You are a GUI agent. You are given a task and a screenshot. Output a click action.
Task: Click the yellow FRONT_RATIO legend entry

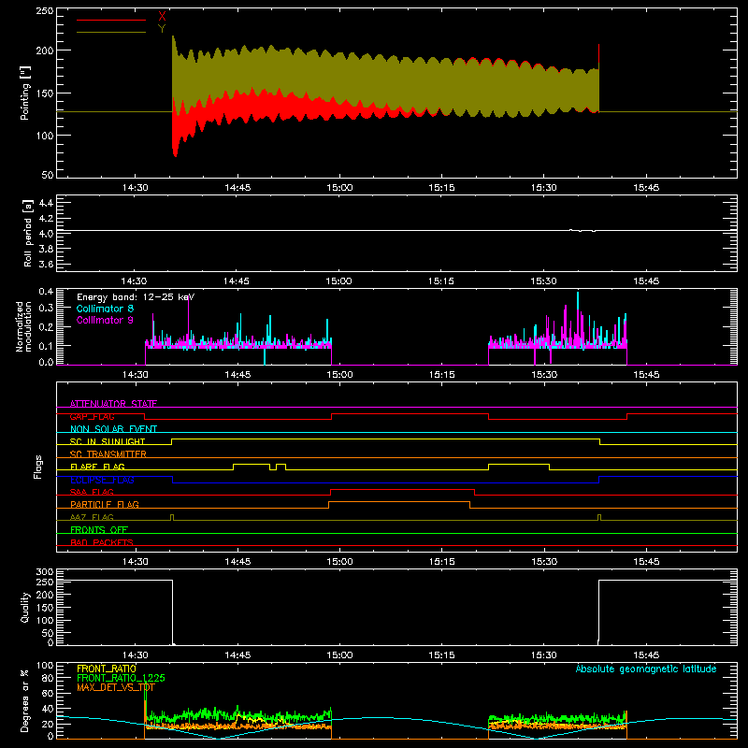[107, 669]
